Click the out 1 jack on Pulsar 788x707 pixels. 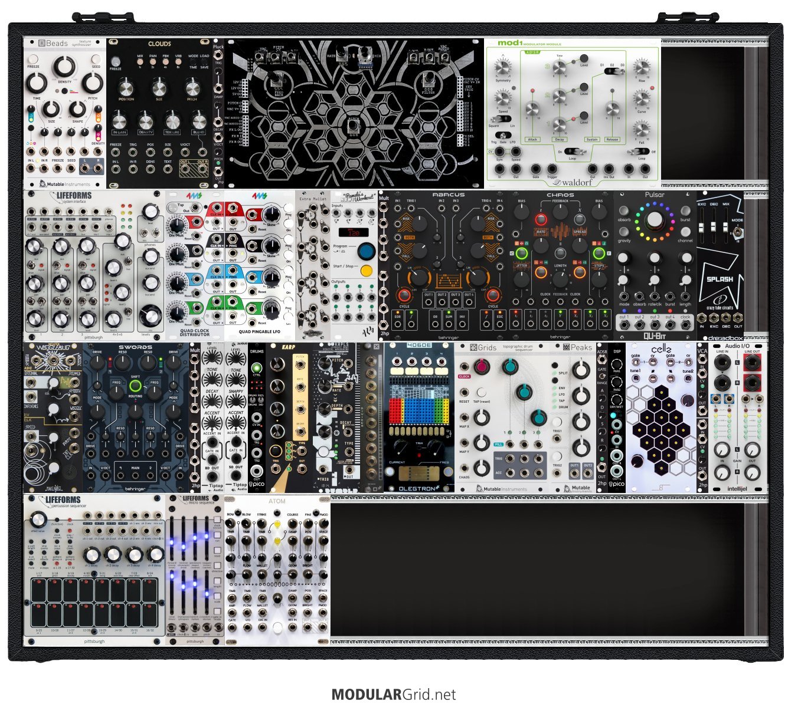(x=623, y=325)
